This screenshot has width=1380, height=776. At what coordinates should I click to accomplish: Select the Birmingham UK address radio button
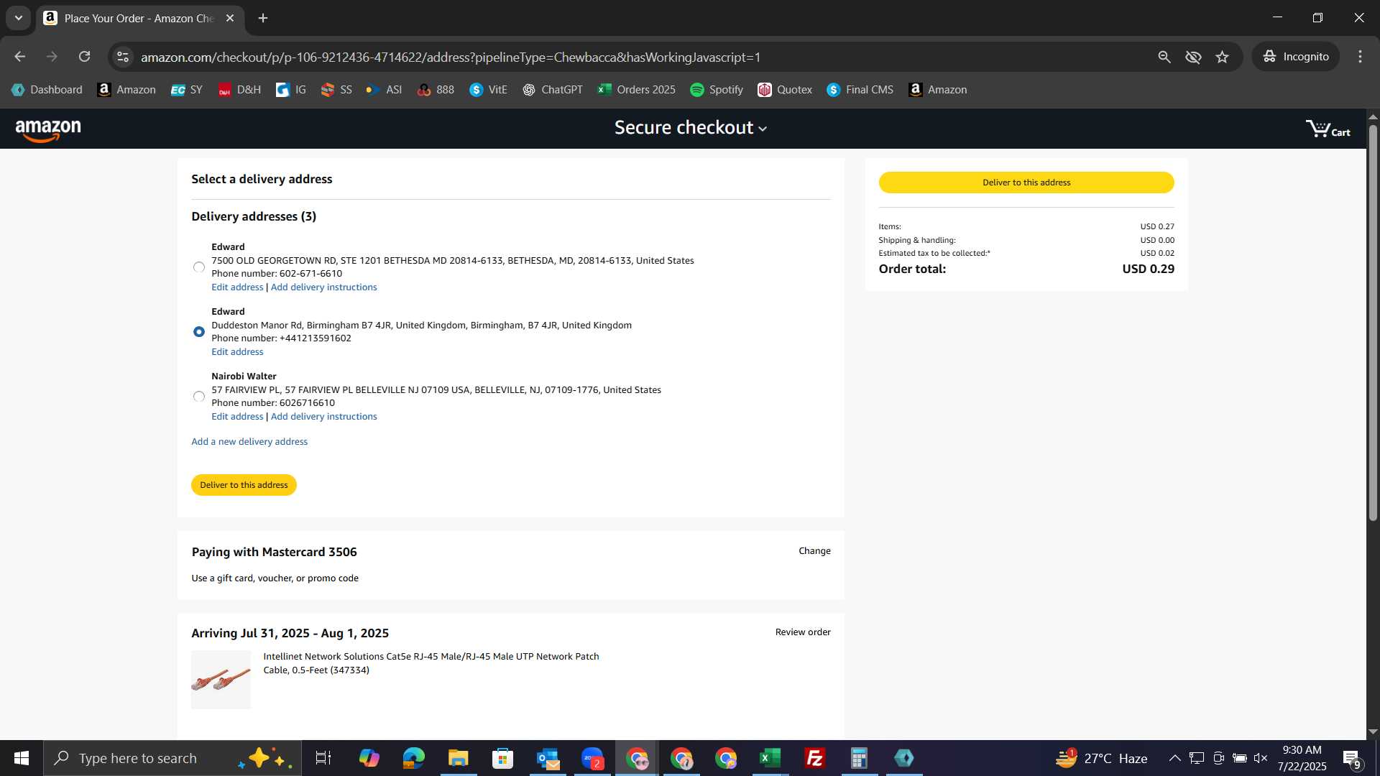coord(199,332)
